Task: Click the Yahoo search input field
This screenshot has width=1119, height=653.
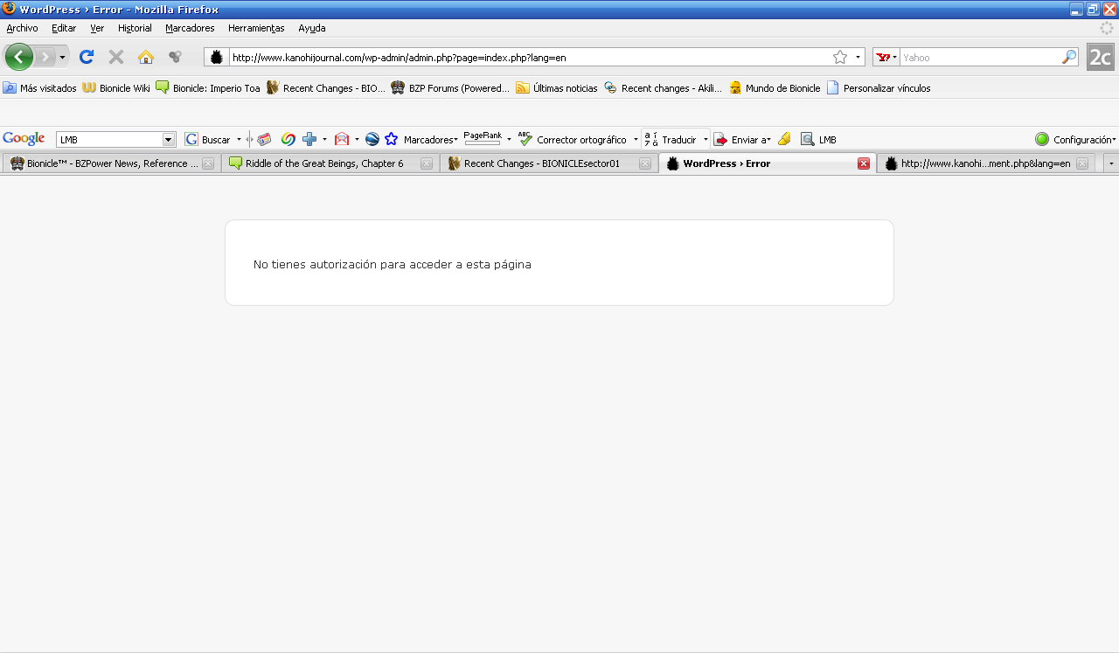Action: point(980,58)
